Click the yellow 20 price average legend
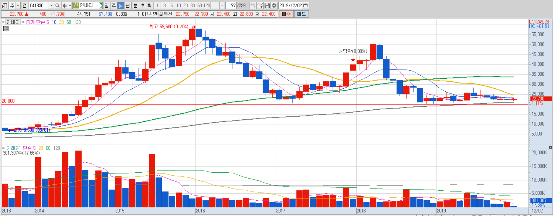The width and height of the screenshot is (553, 216). tap(62, 22)
